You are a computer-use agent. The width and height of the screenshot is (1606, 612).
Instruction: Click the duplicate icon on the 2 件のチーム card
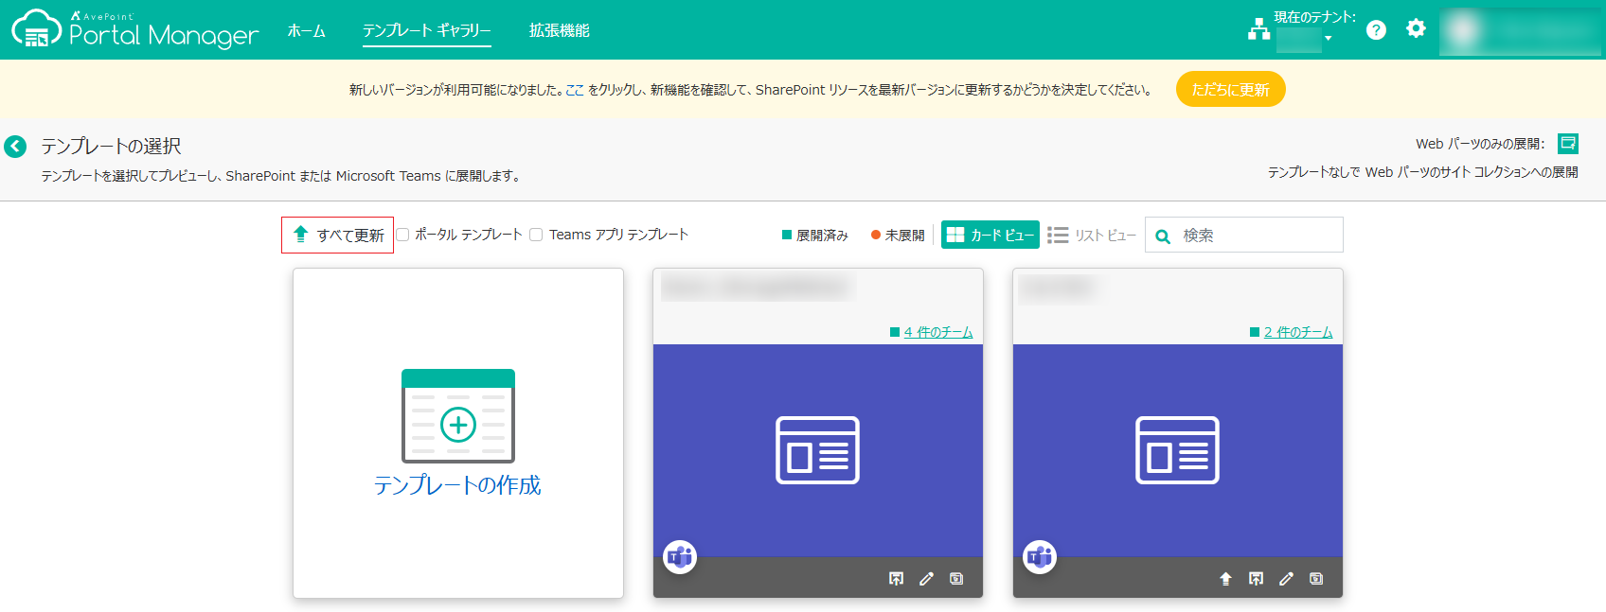(1316, 579)
